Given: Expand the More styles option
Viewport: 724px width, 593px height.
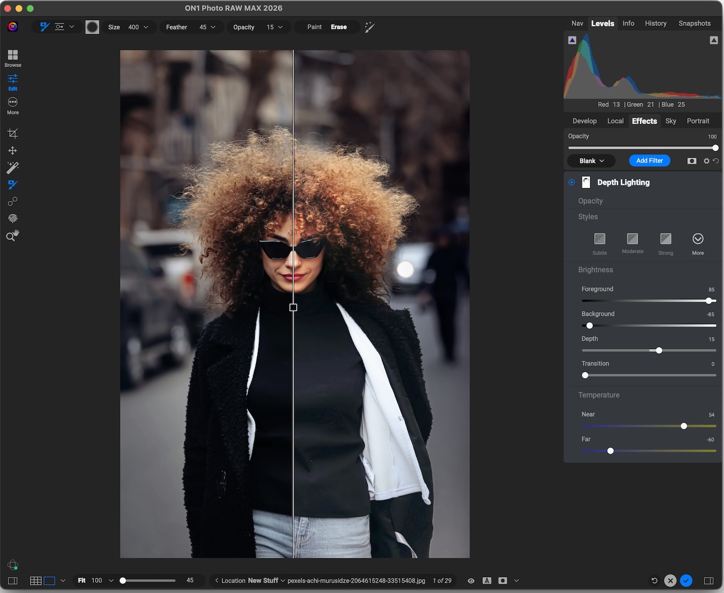Looking at the screenshot, I should pos(698,239).
